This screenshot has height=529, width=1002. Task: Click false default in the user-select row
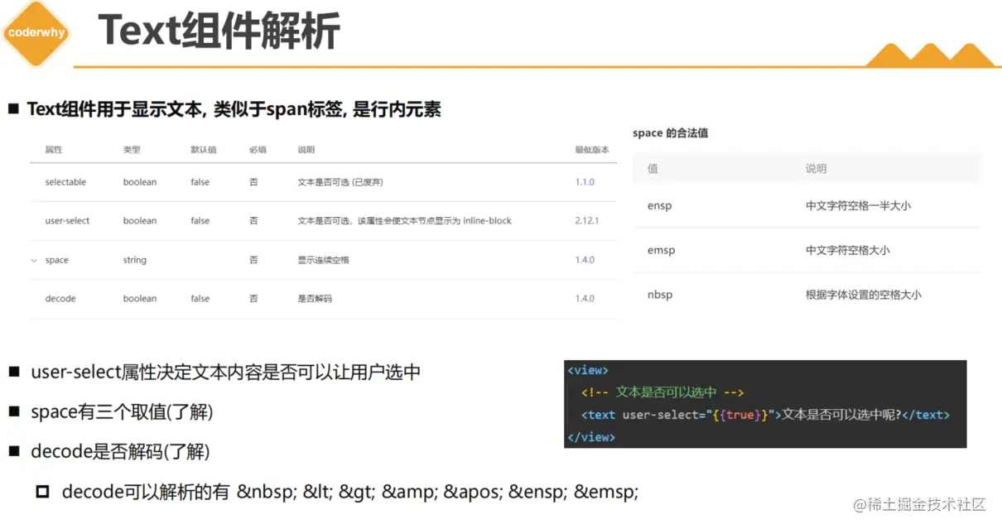(200, 221)
